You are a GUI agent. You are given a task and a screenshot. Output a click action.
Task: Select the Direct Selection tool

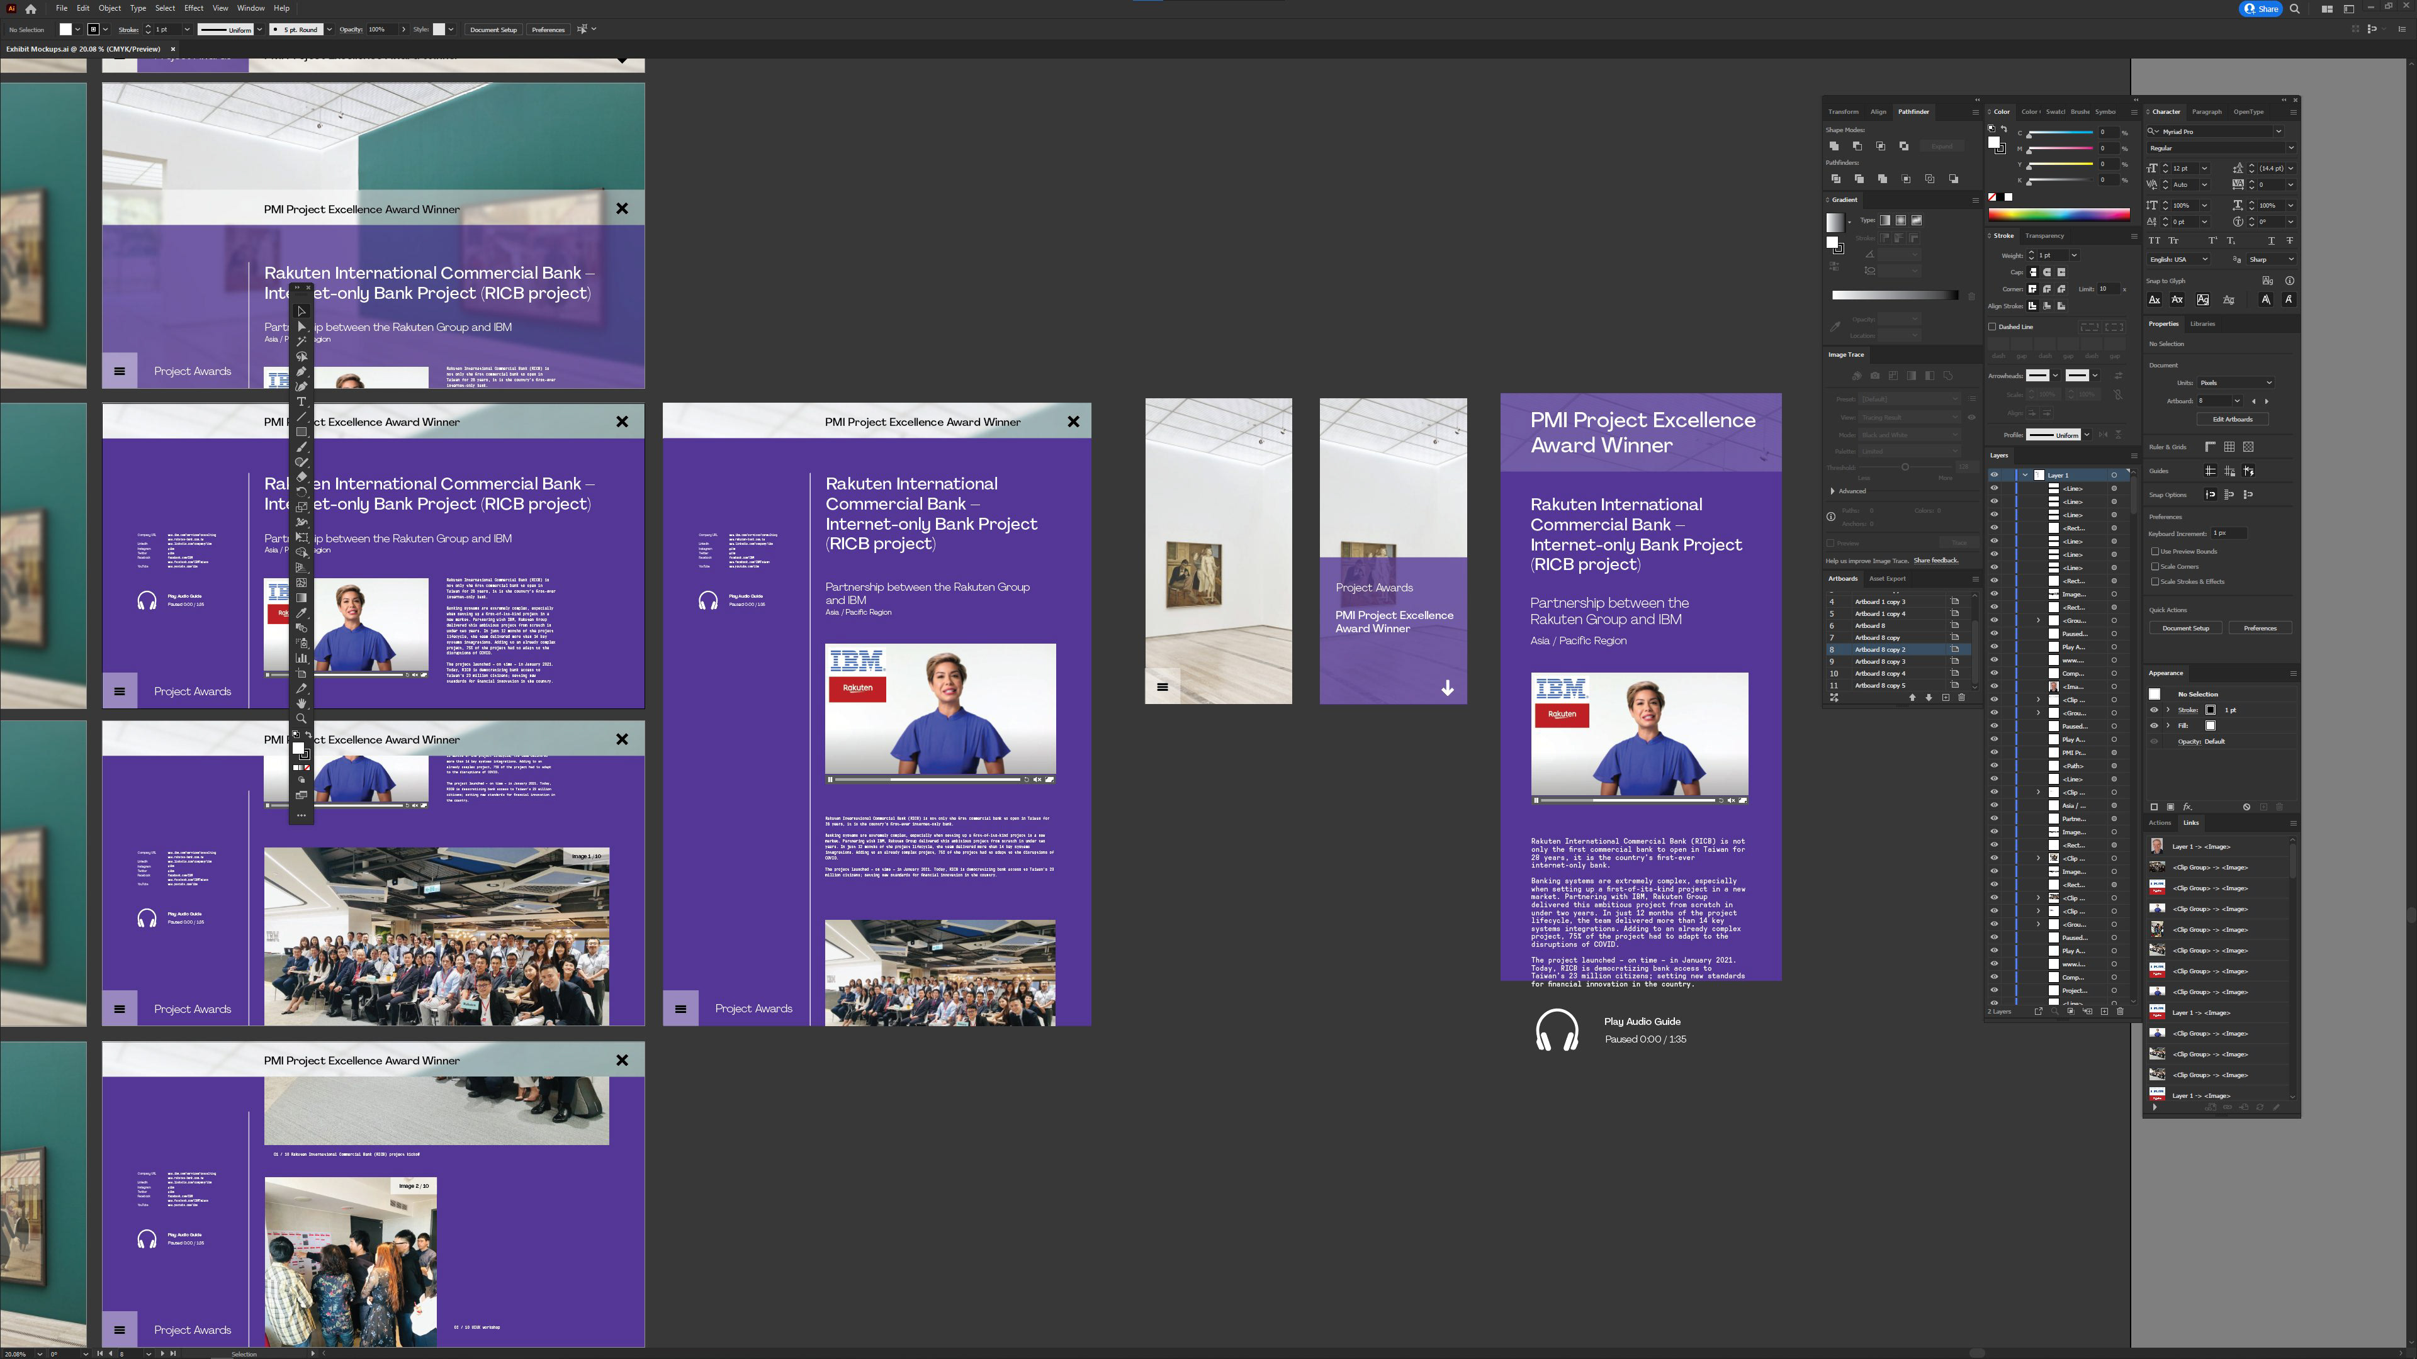coord(301,327)
